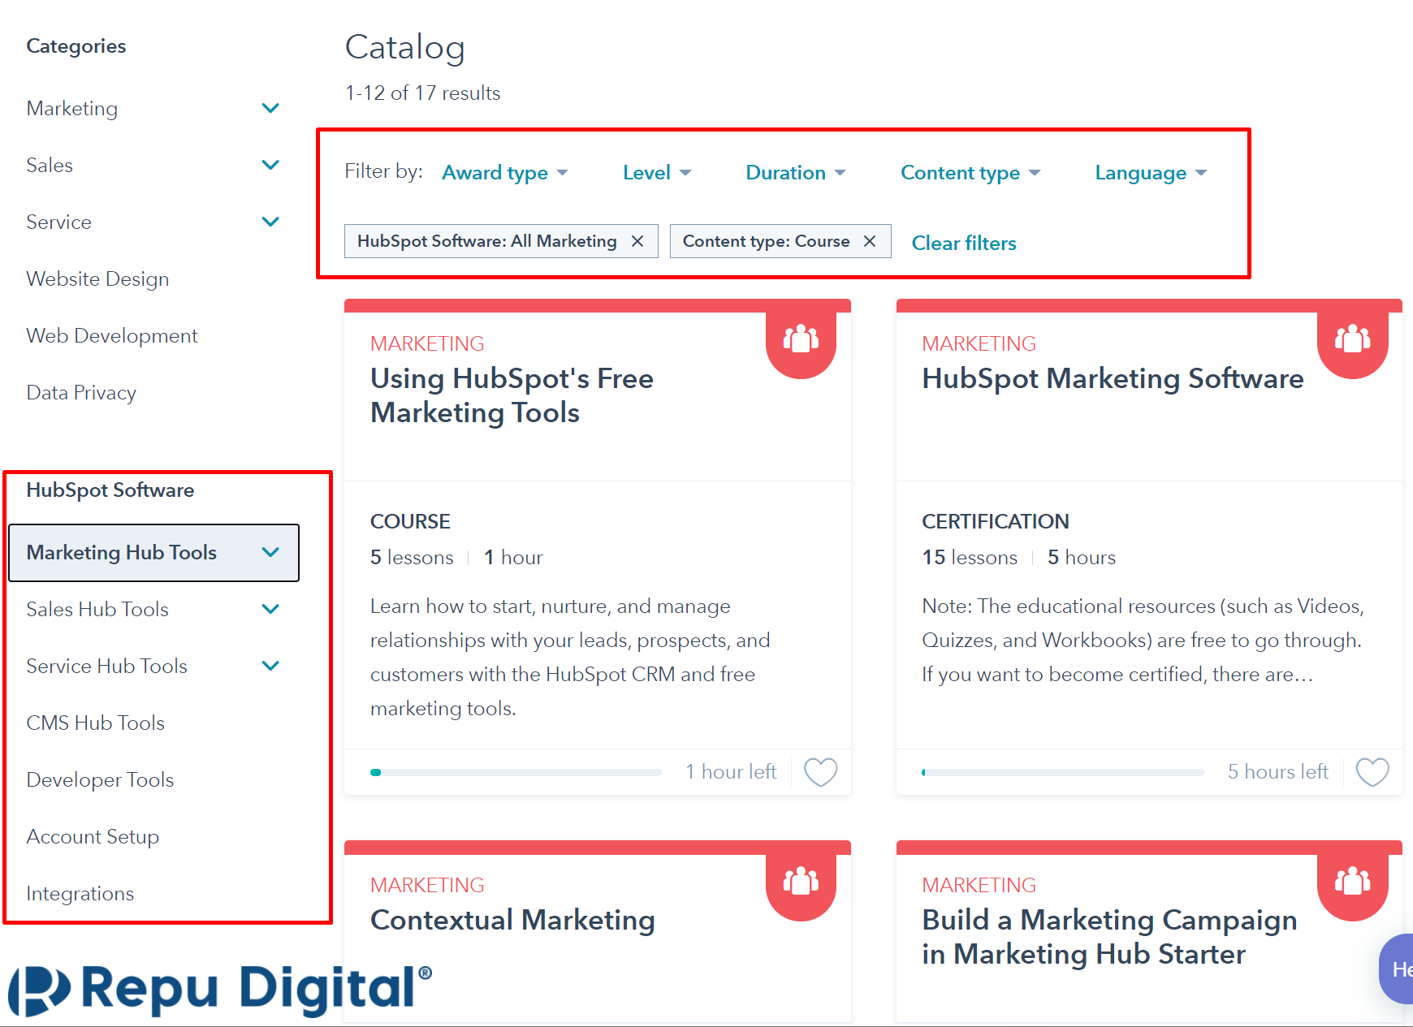This screenshot has width=1413, height=1027.
Task: Open the Level filter dropdown
Action: tap(657, 173)
